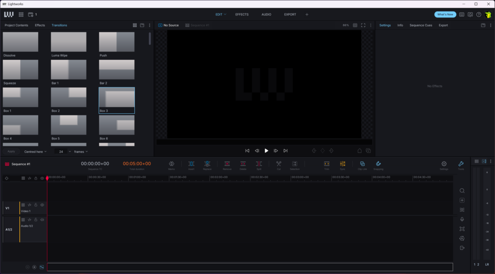495x274 pixels.
Task: Expand the 24 duration value dropdown arrow
Action: pyautogui.click(x=70, y=152)
